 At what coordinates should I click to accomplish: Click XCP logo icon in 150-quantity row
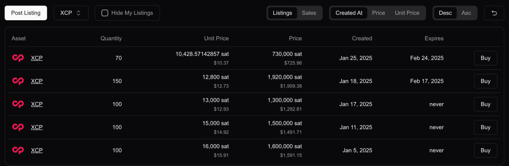pos(18,81)
